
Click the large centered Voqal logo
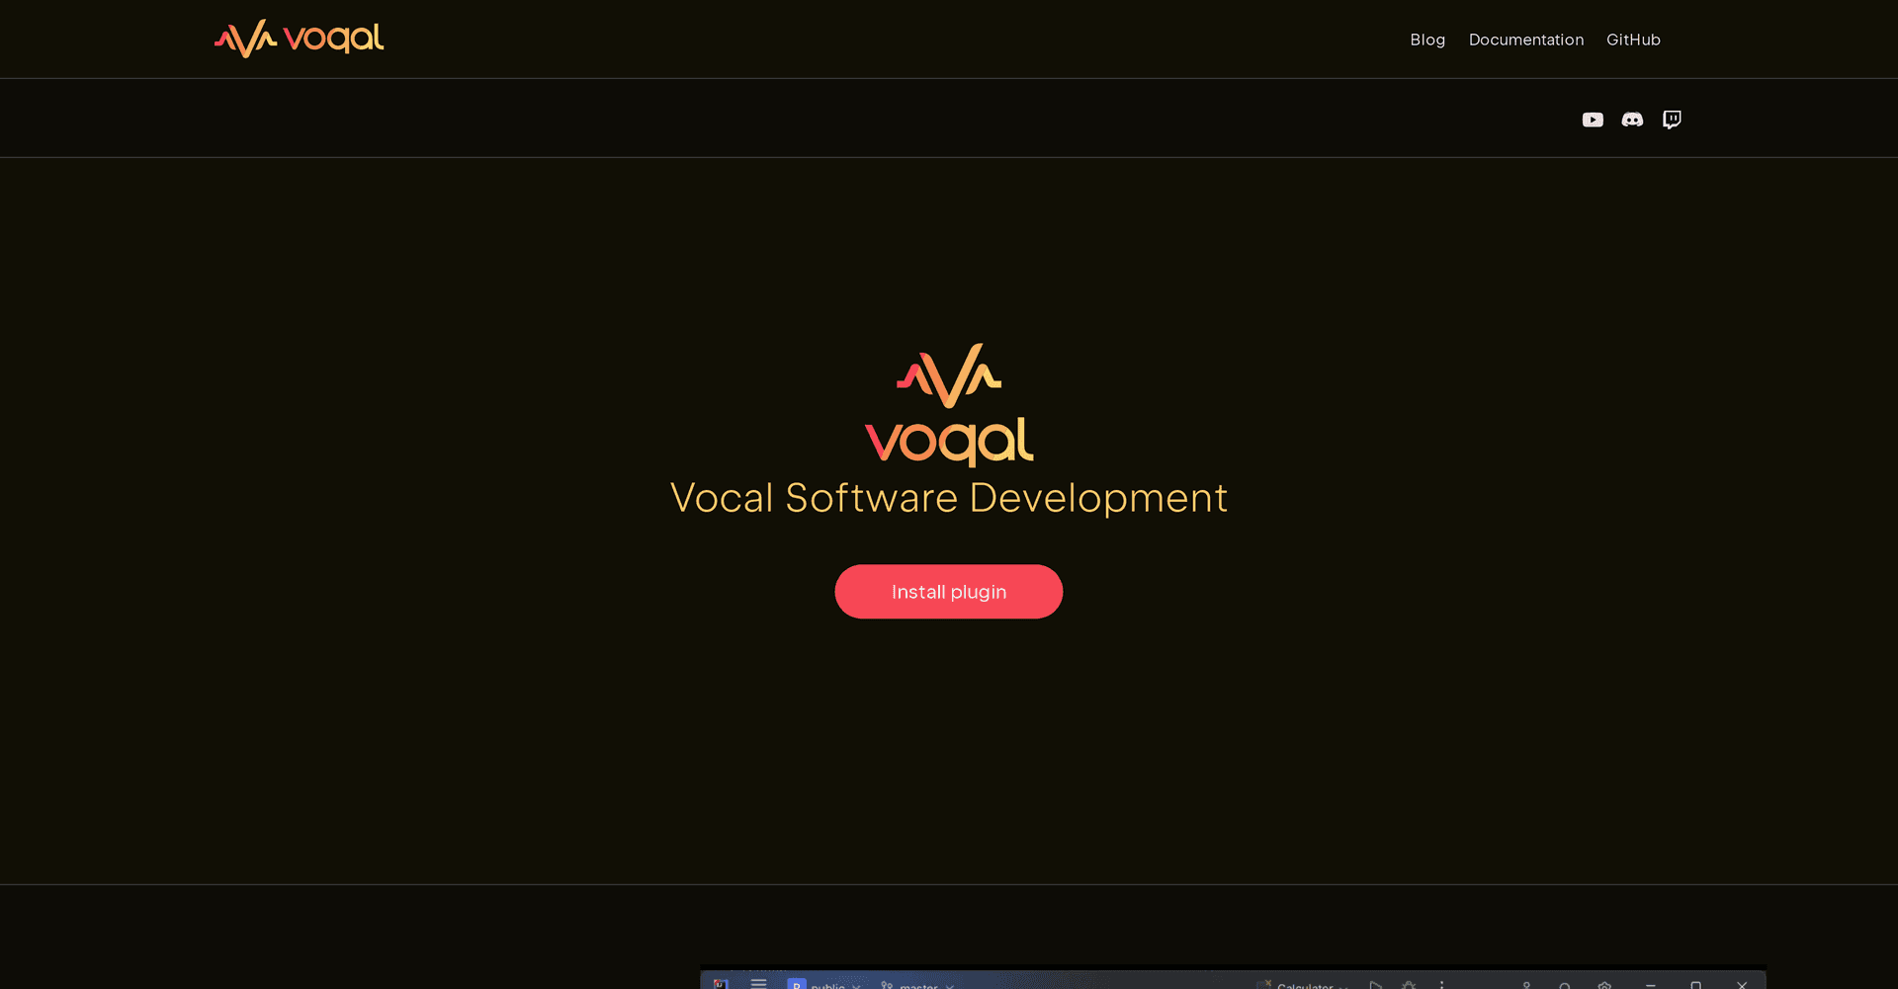(x=949, y=405)
